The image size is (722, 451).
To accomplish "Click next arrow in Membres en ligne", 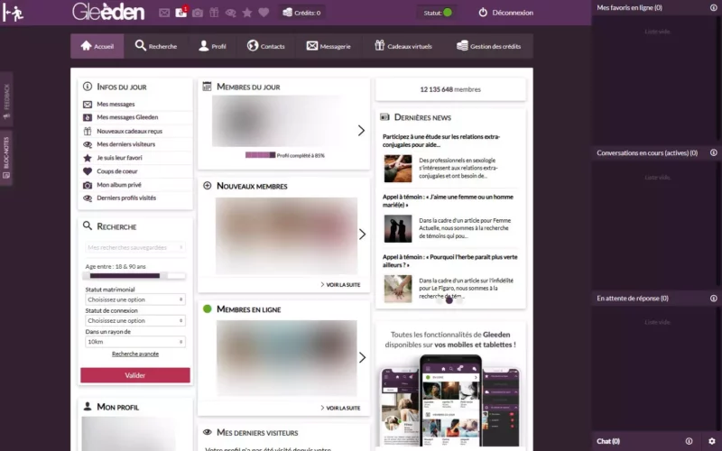I will point(363,357).
